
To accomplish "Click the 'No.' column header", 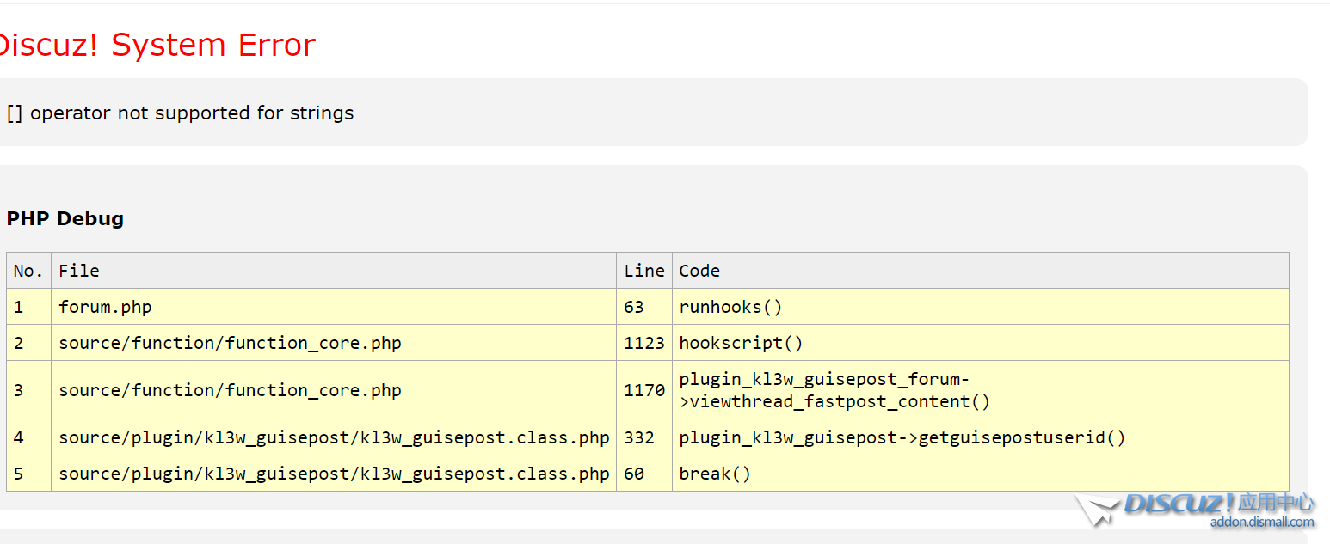I will pyautogui.click(x=28, y=271).
